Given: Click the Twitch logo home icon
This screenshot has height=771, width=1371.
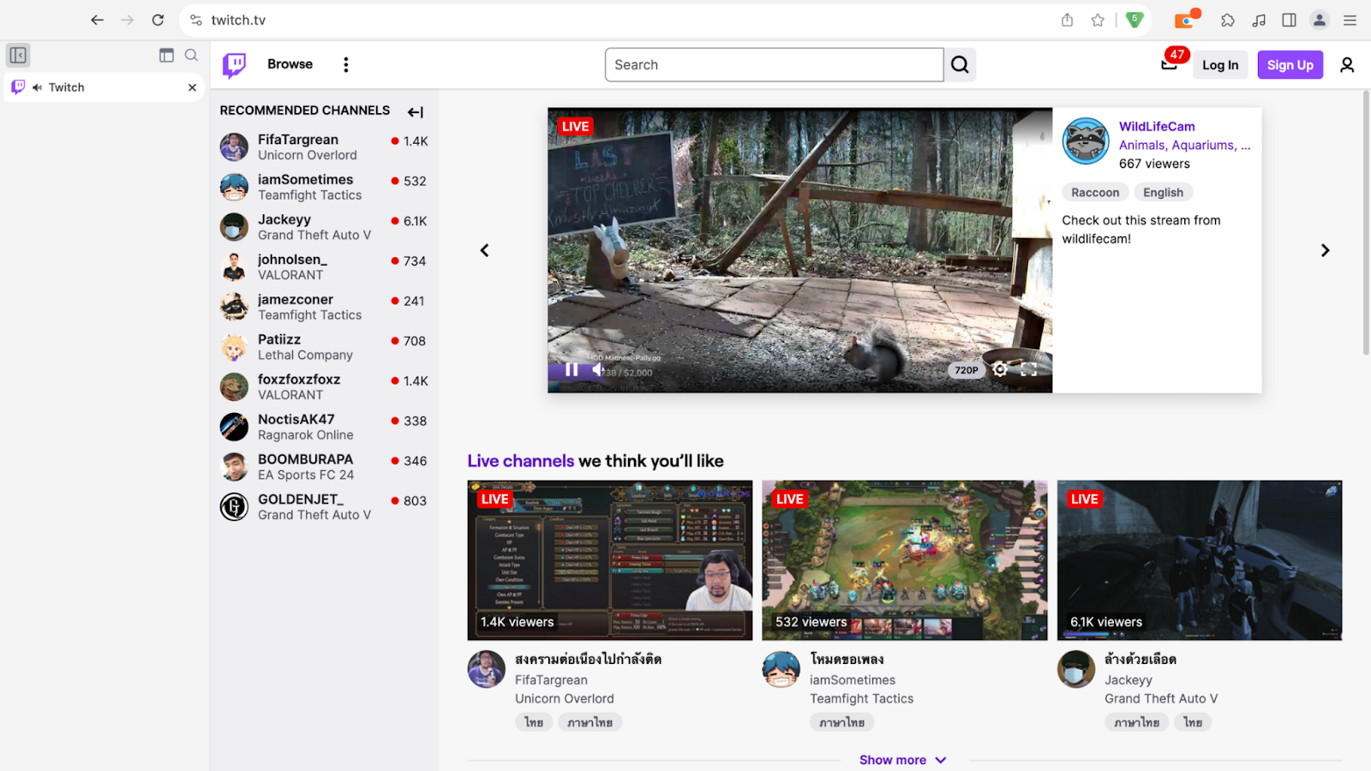Looking at the screenshot, I should coord(234,65).
